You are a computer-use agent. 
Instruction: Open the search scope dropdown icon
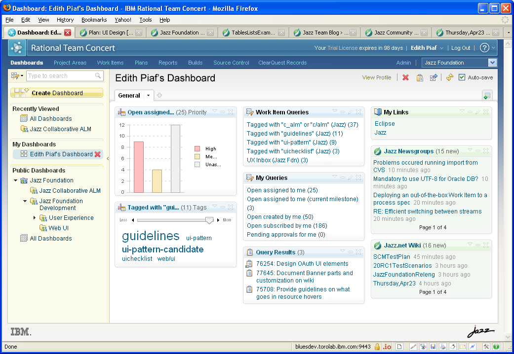click(17, 76)
